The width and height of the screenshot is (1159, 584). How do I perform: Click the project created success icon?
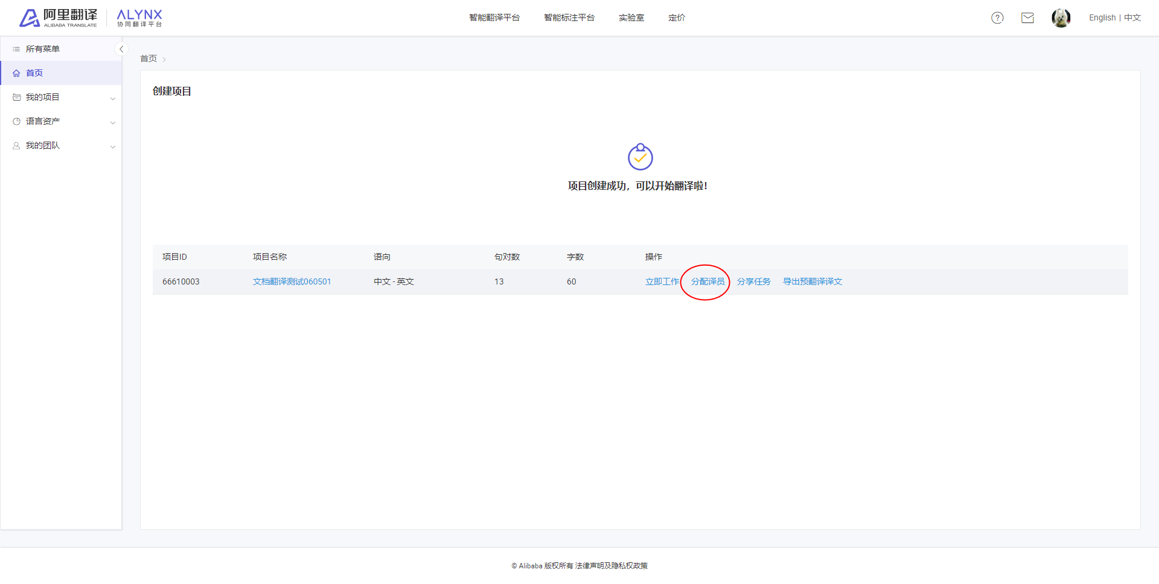pos(640,157)
